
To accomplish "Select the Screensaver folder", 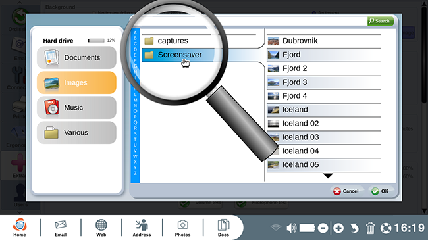I will pos(180,55).
